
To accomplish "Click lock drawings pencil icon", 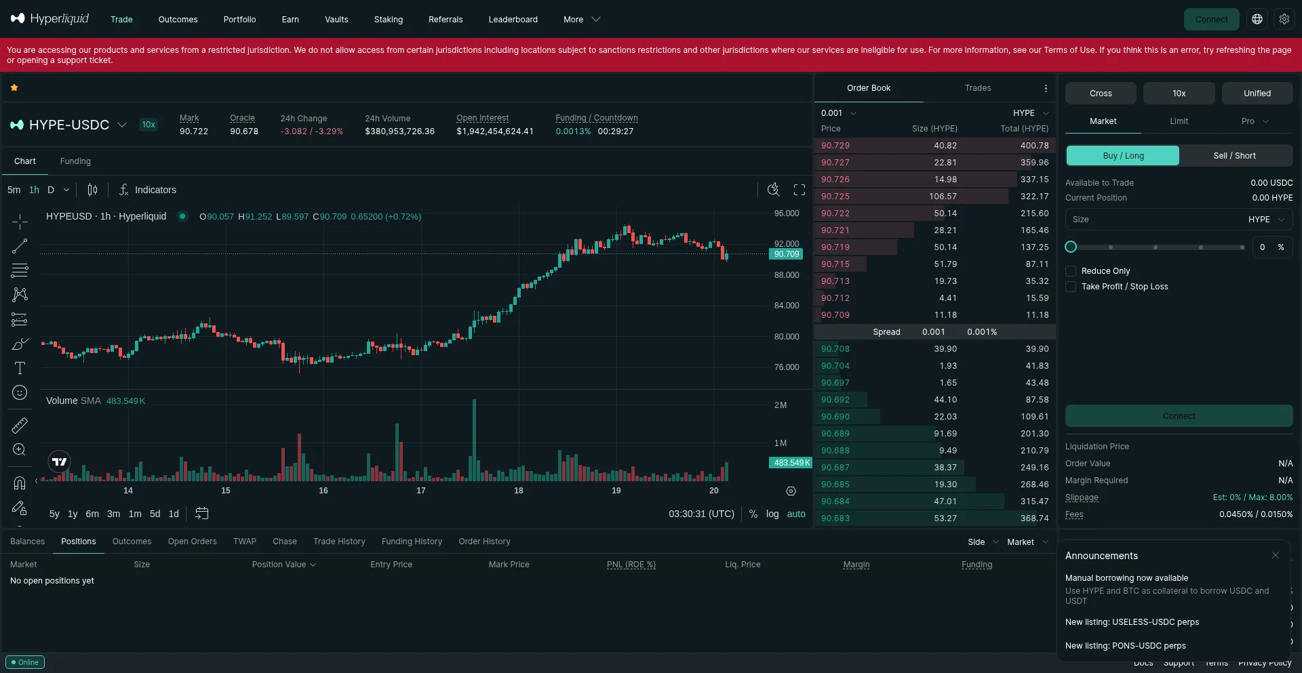I will 20,508.
